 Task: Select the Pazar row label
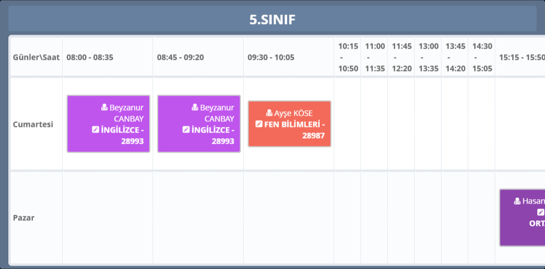[24, 218]
